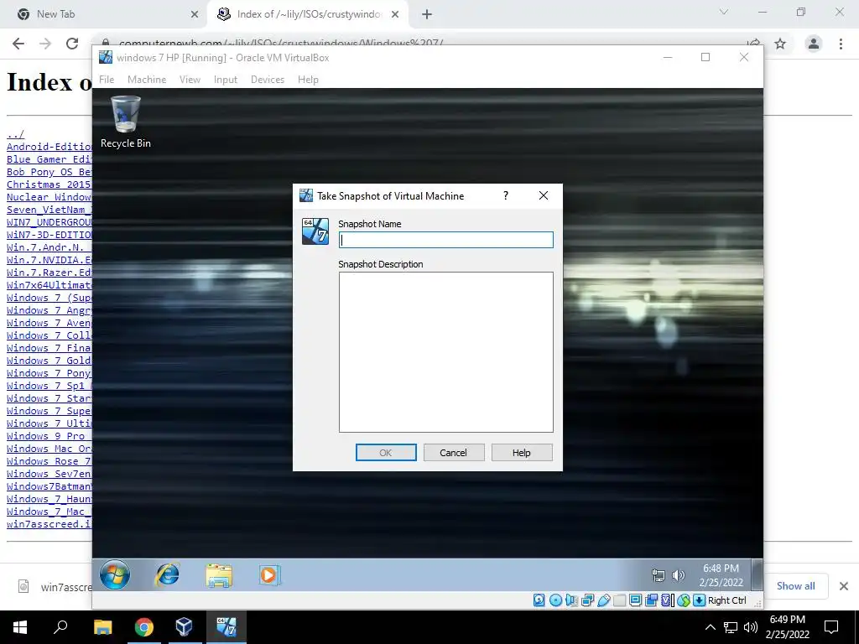Open the Machine menu
The image size is (859, 644).
click(x=147, y=80)
